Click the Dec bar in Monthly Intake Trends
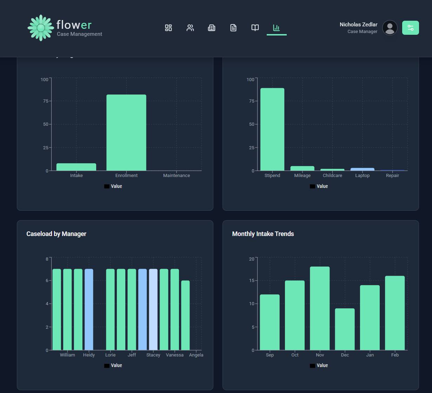 coord(345,329)
